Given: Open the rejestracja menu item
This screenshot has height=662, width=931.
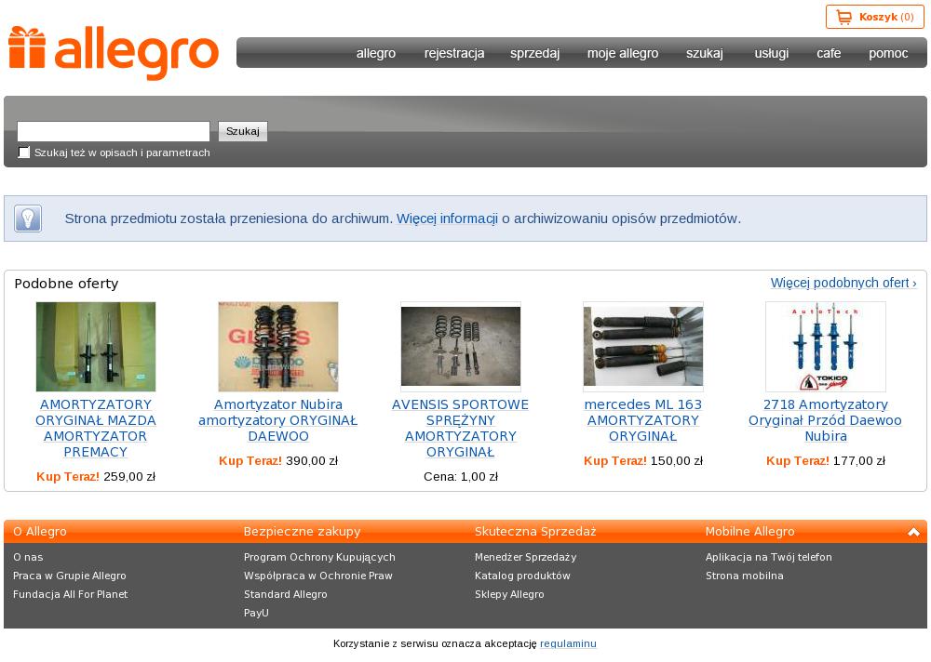Looking at the screenshot, I should 454,53.
